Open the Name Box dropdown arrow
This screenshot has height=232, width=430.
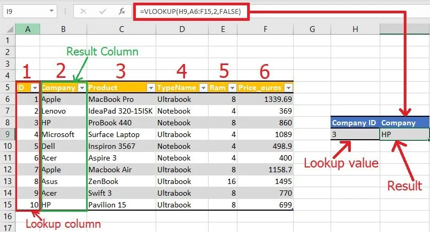(x=51, y=11)
